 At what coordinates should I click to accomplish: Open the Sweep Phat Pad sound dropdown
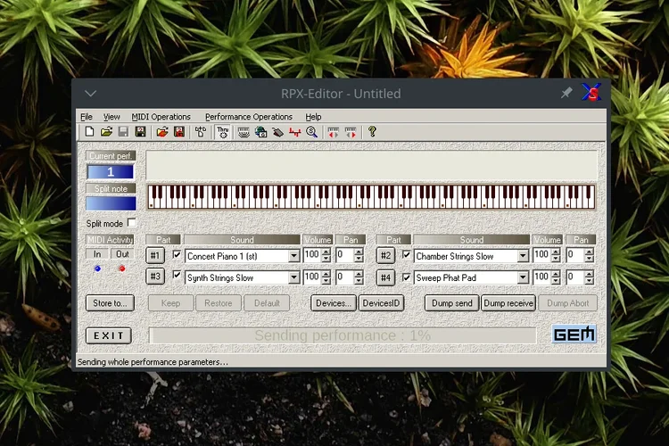[523, 277]
